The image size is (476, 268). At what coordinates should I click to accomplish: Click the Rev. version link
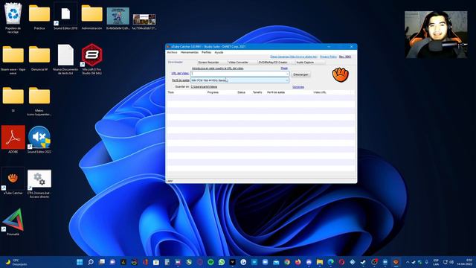(x=345, y=57)
